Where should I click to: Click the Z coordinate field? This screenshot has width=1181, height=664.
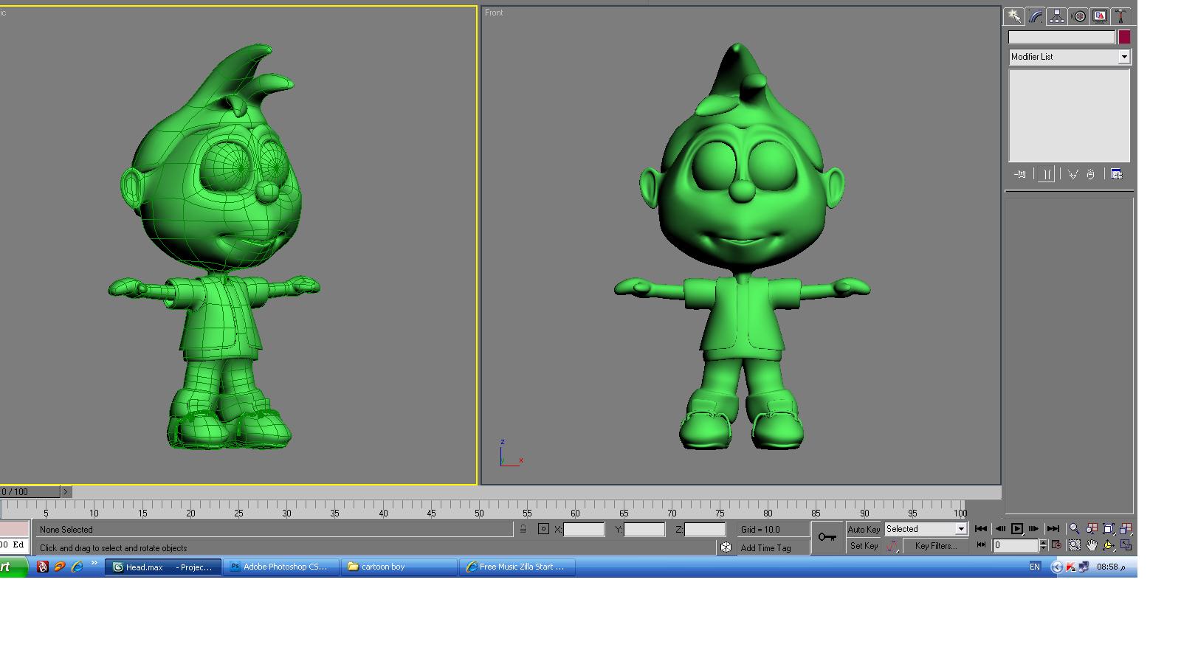(705, 529)
